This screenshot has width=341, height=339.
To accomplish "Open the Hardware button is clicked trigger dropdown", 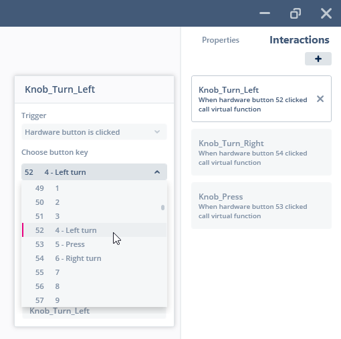I will tap(94, 132).
